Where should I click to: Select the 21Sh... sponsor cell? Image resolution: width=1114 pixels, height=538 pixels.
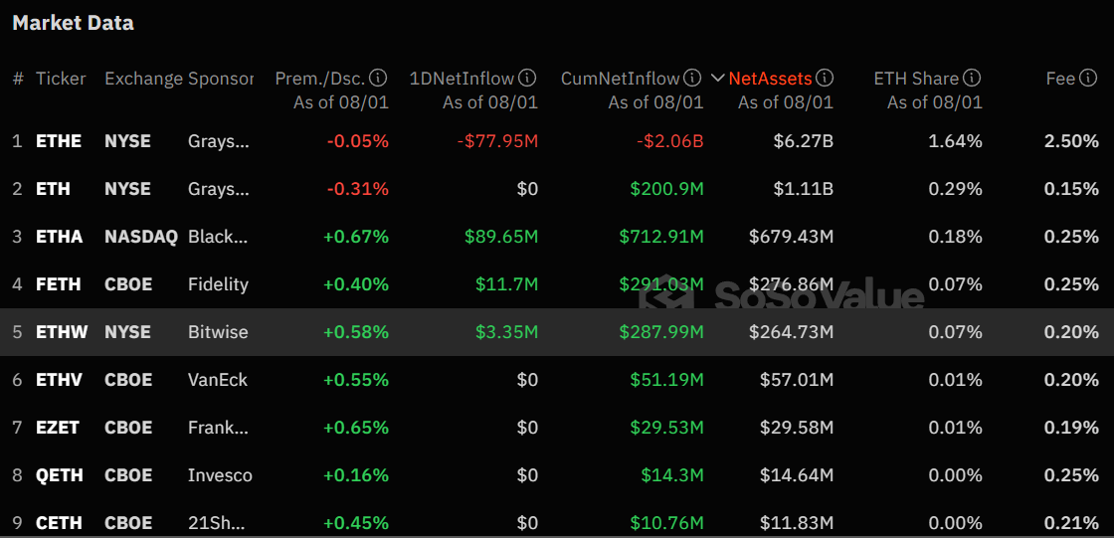217,523
